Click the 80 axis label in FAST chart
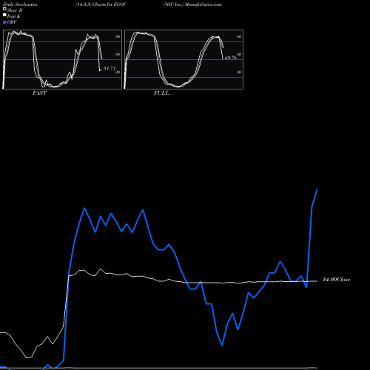The image size is (370, 370). [118, 36]
